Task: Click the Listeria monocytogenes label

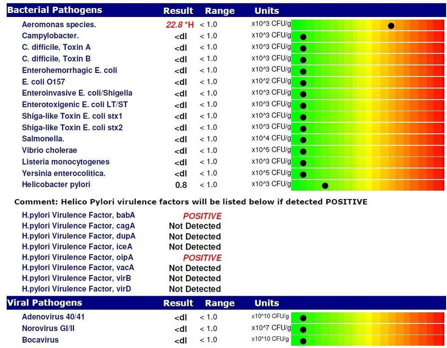Action: click(x=66, y=162)
